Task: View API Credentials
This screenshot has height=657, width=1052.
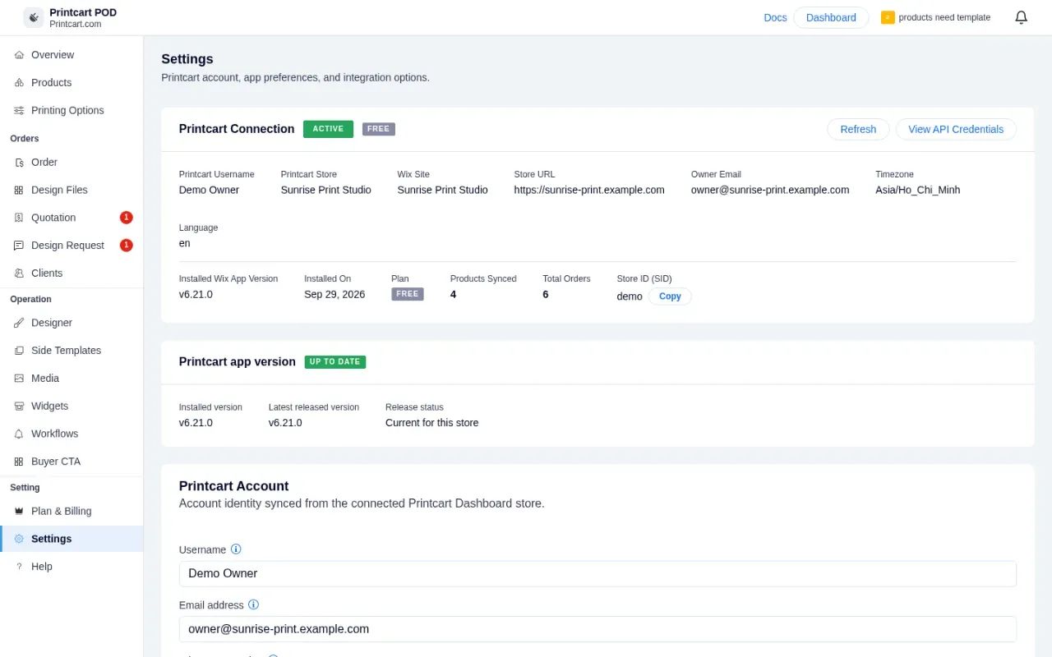Action: tap(956, 129)
